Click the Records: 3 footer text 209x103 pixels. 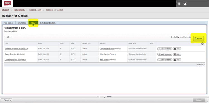[201, 64]
